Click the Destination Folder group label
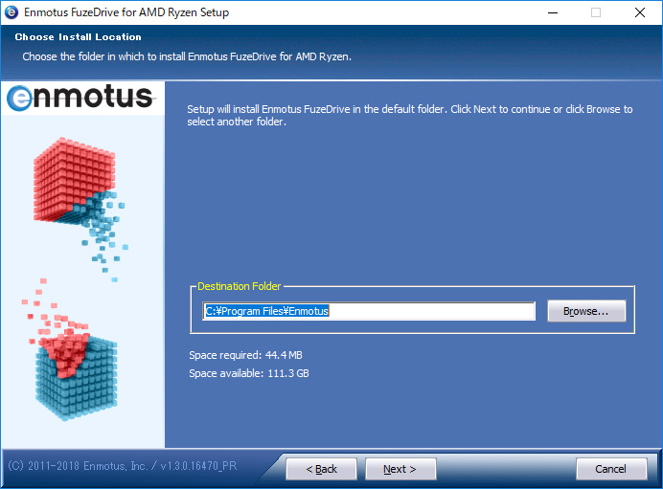 [x=239, y=286]
